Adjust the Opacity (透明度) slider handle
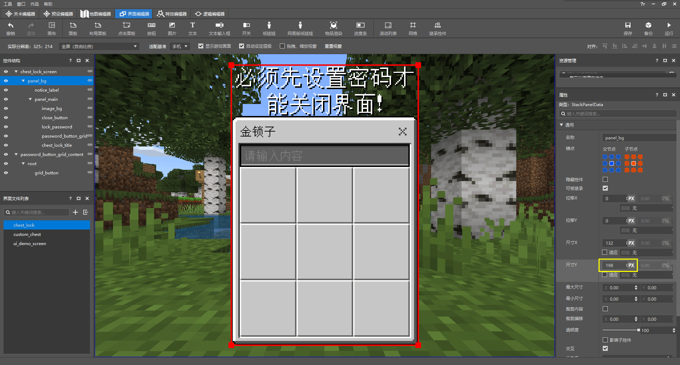This screenshot has width=680, height=365. 639,330
